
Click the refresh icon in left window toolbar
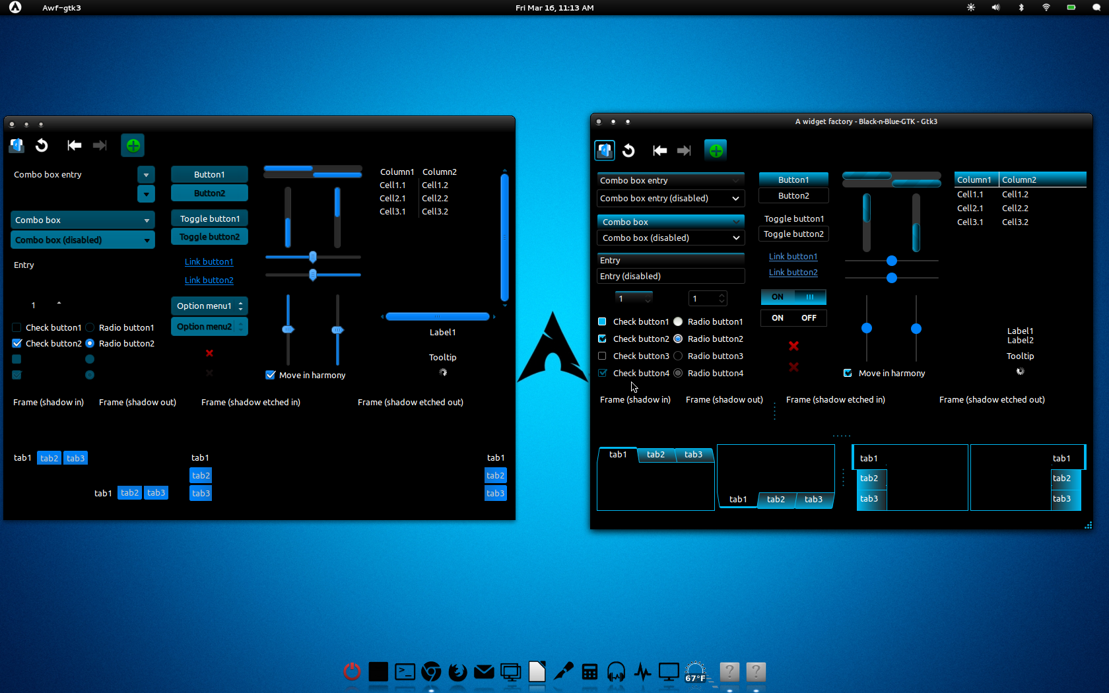pos(42,145)
